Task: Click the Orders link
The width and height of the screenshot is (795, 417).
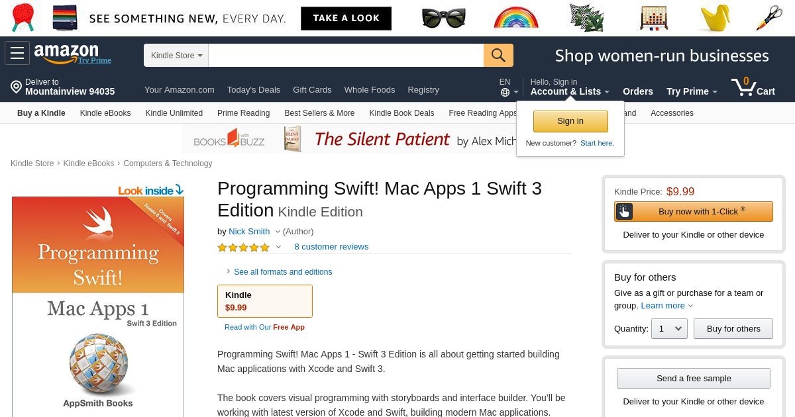Action: pos(638,91)
